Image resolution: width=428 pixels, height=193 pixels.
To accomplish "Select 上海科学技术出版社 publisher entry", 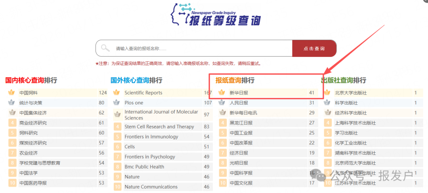I will click(355, 123).
